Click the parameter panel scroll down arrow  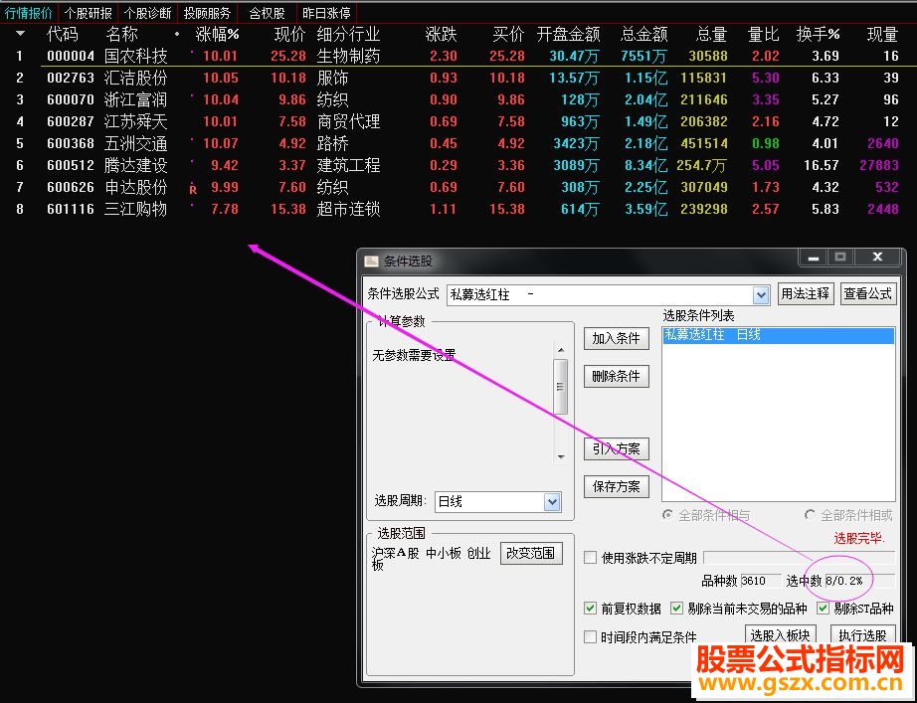(x=561, y=456)
